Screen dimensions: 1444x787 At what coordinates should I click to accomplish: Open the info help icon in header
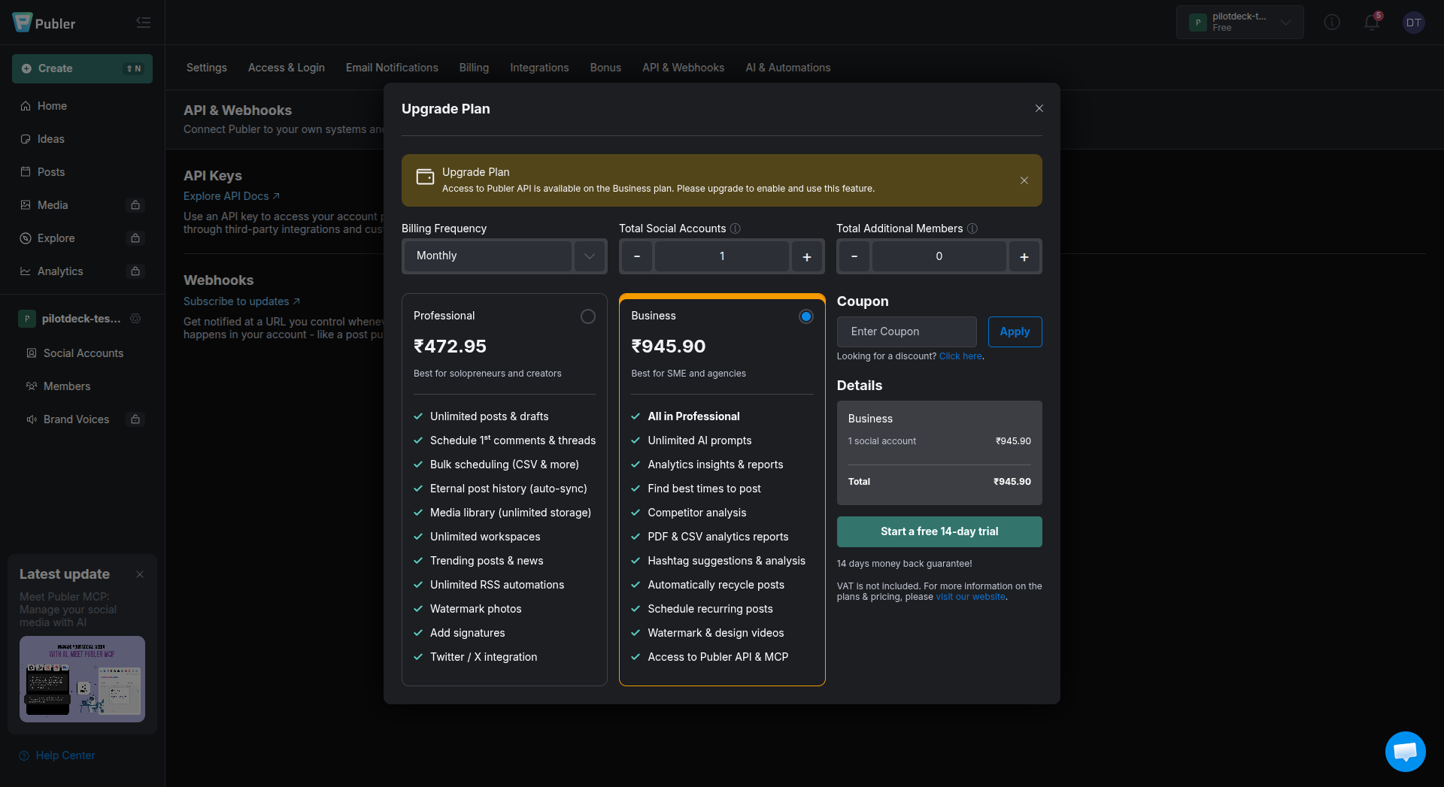point(1332,23)
